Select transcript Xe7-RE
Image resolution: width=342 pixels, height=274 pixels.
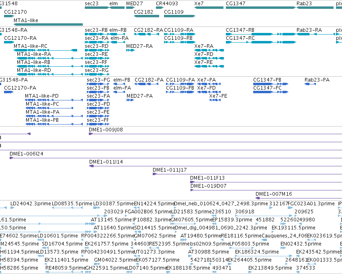click(x=209, y=66)
